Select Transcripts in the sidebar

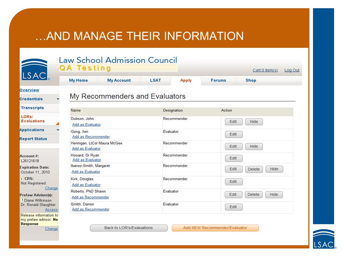[x=33, y=108]
